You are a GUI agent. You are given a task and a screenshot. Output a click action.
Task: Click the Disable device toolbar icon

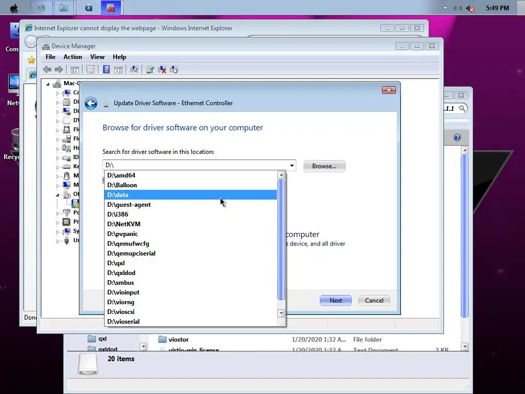click(x=174, y=70)
